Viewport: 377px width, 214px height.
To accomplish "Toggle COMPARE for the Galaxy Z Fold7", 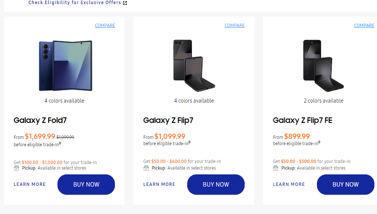I will 105,25.
